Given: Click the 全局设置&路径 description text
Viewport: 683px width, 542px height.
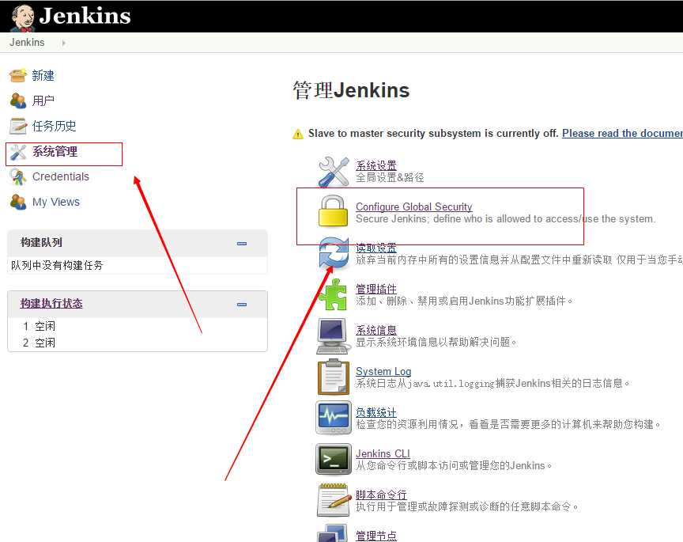Looking at the screenshot, I should [390, 177].
